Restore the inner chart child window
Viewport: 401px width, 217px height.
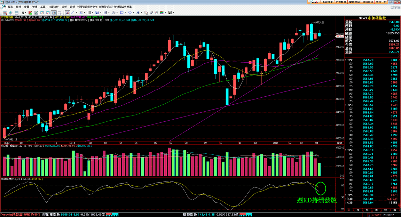[395, 8]
